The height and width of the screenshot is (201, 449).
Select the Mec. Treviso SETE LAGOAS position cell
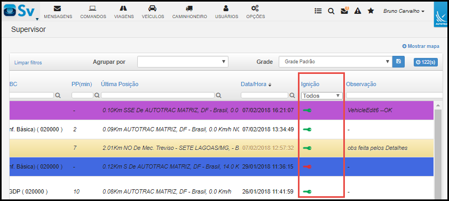click(171, 148)
